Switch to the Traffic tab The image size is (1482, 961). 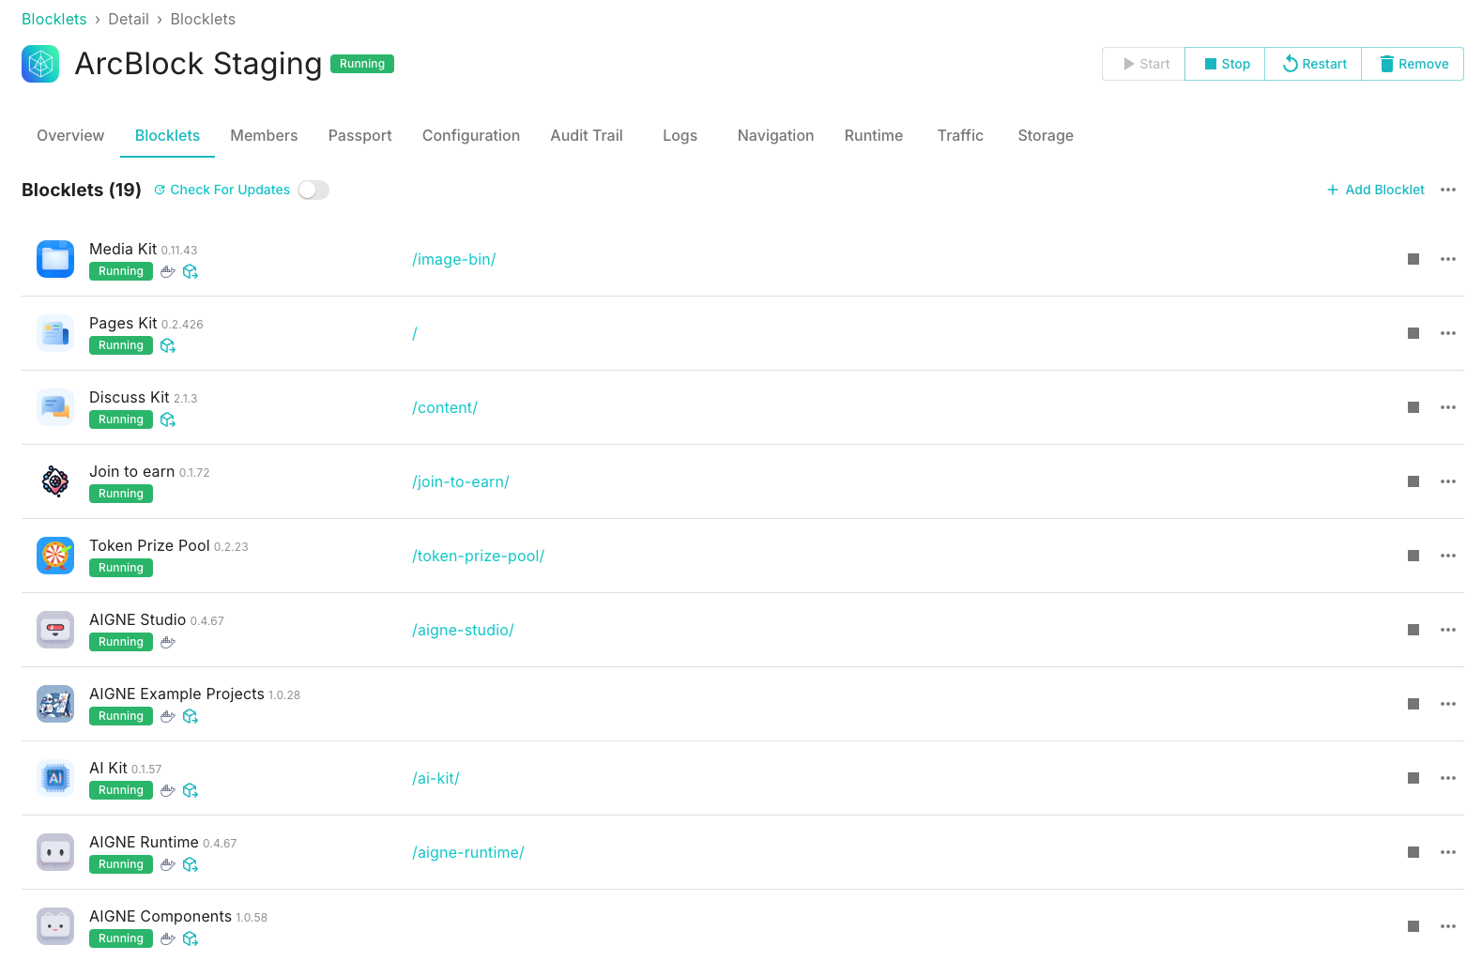(960, 135)
